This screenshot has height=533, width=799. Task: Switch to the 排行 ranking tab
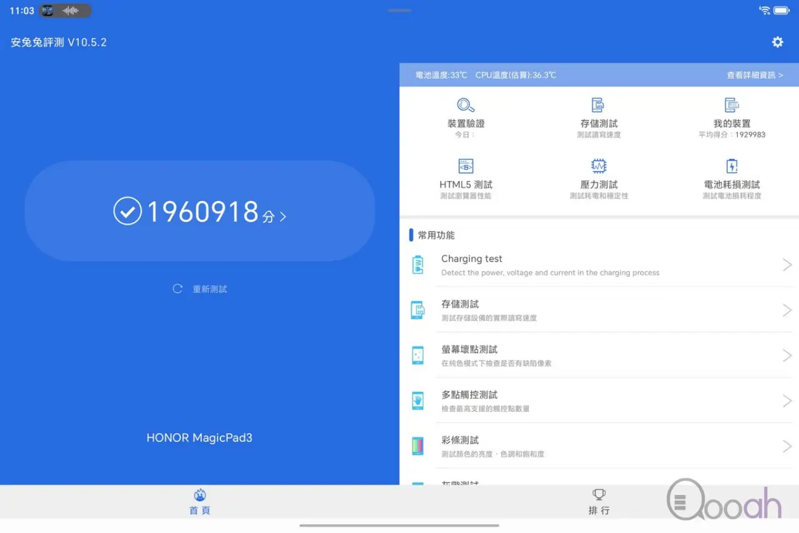tap(599, 502)
